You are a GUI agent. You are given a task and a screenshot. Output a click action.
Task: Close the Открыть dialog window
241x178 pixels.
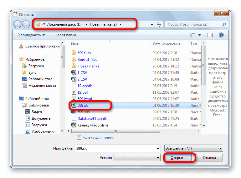click(x=221, y=13)
